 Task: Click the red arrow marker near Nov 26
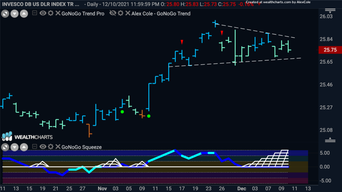[x=222, y=33]
